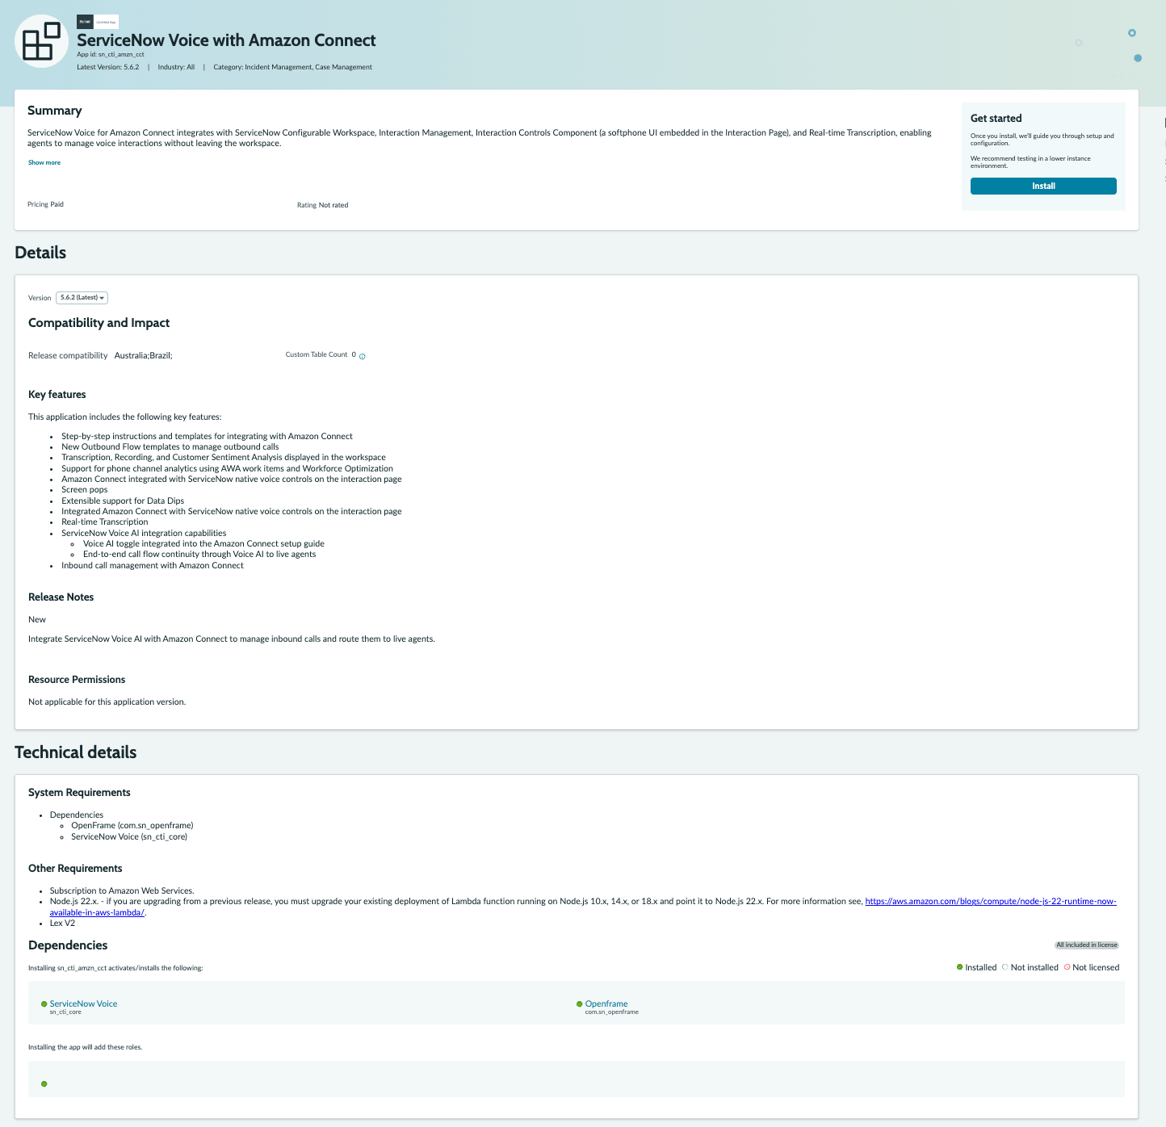The image size is (1166, 1127).
Task: Open the Version 5.6.2 (Latest) dropdown
Action: pyautogui.click(x=82, y=298)
